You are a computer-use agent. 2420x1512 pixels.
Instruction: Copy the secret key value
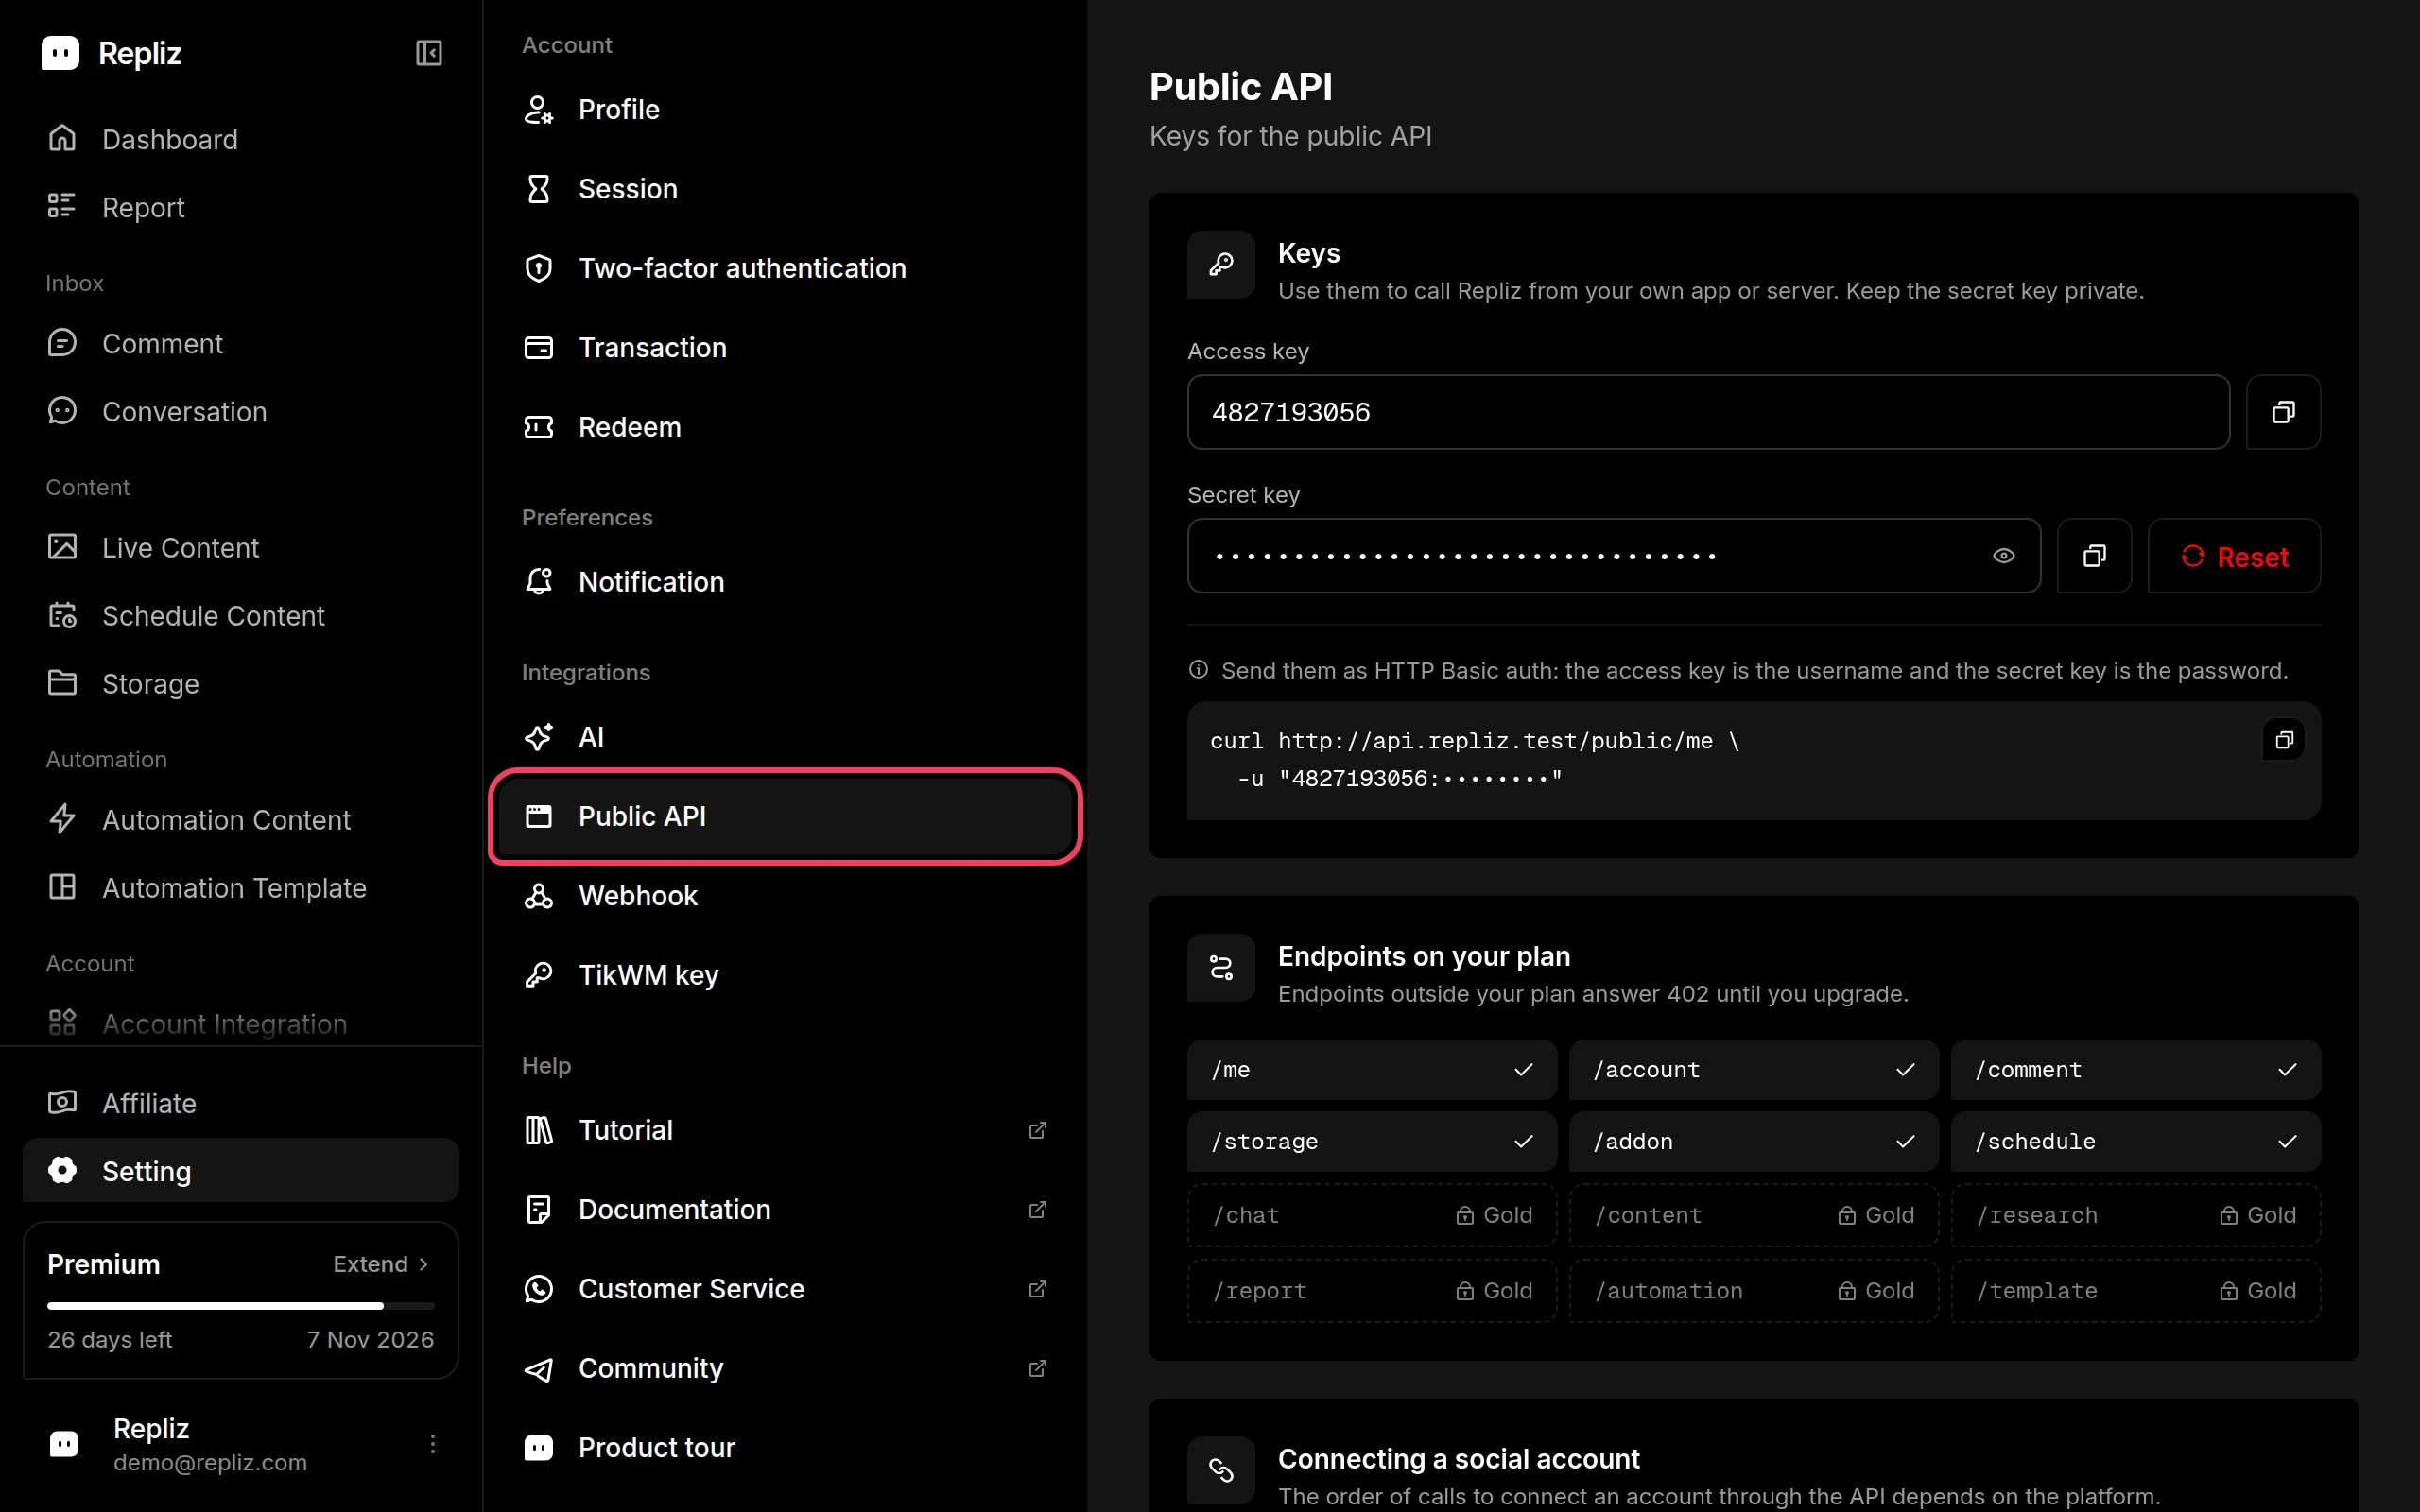(x=2094, y=556)
